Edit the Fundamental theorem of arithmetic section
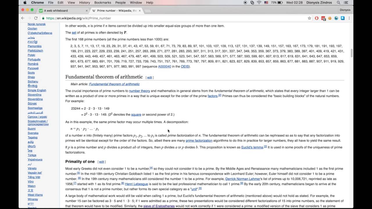This screenshot has height=209, width=372. point(149,78)
